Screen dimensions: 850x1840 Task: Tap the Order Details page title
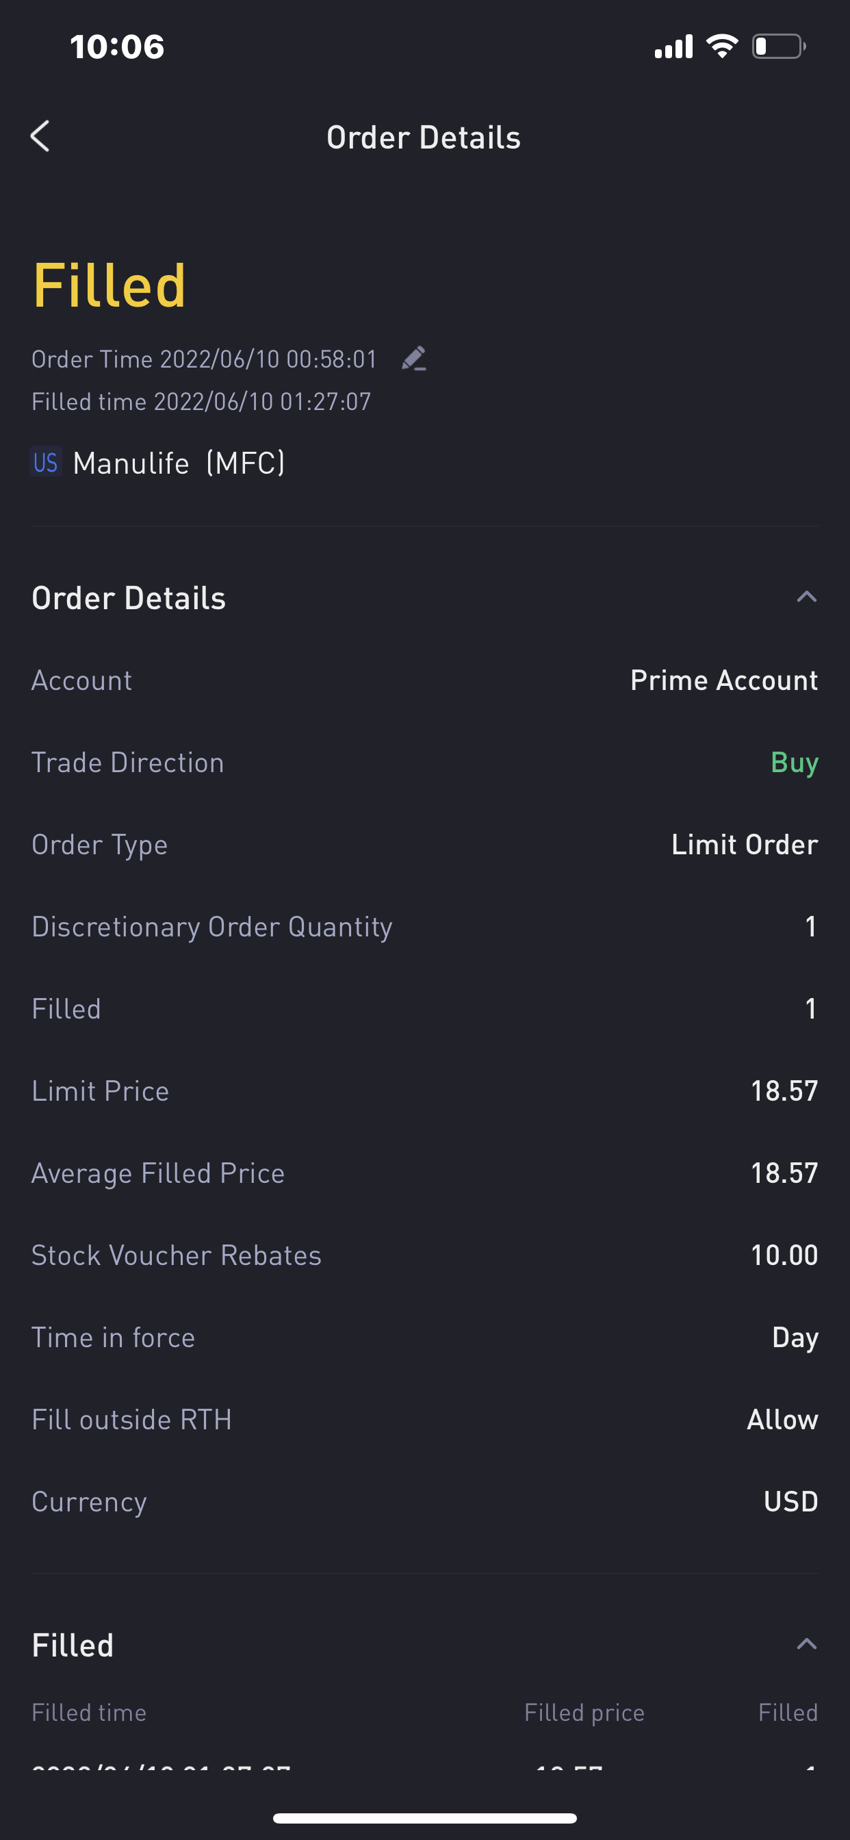tap(424, 137)
